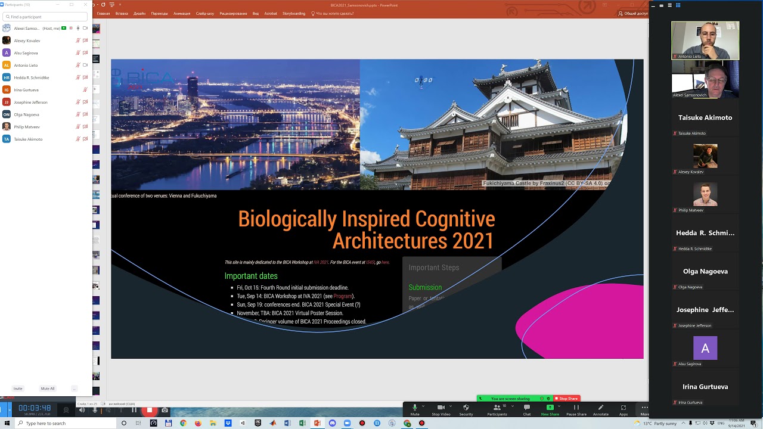Open the More options ellipsis in Zoom toolbar
Image resolution: width=763 pixels, height=429 pixels.
click(644, 408)
